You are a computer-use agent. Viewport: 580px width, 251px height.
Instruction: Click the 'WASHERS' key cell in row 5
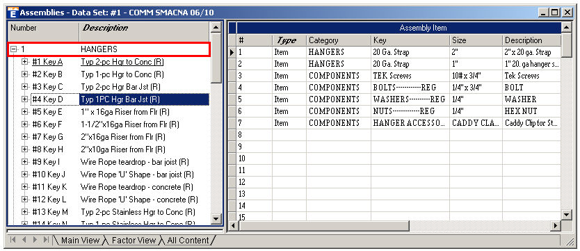click(410, 99)
